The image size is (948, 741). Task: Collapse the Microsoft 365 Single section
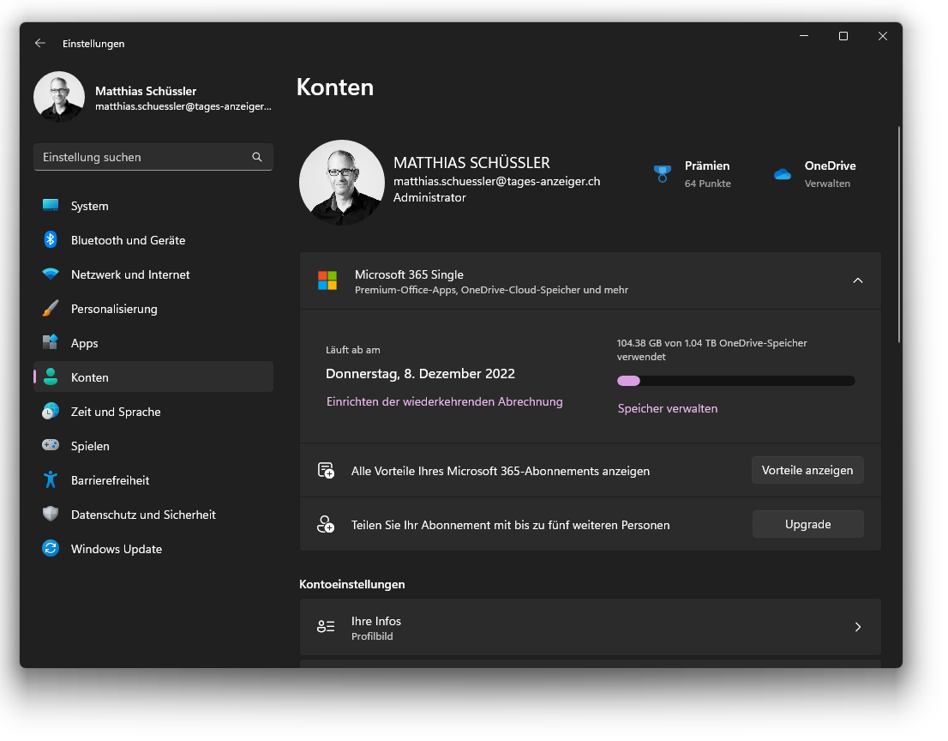point(857,280)
